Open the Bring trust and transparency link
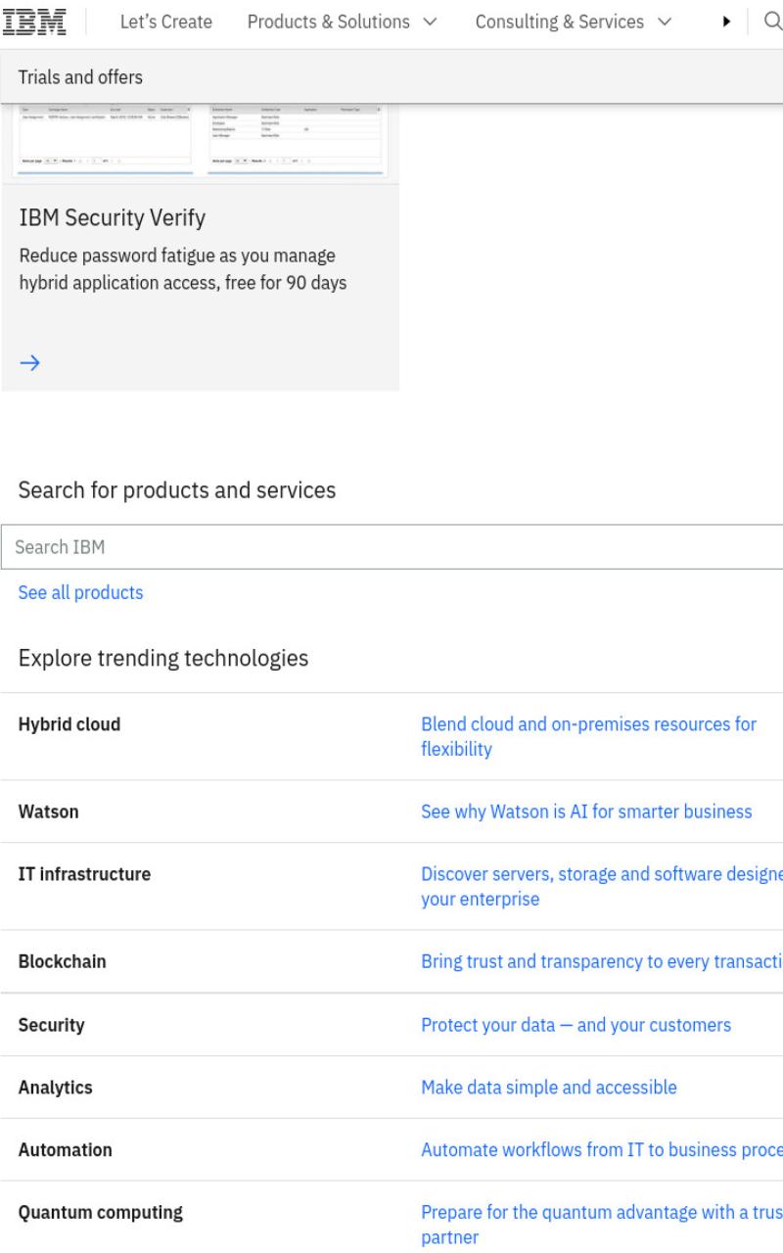 [602, 961]
